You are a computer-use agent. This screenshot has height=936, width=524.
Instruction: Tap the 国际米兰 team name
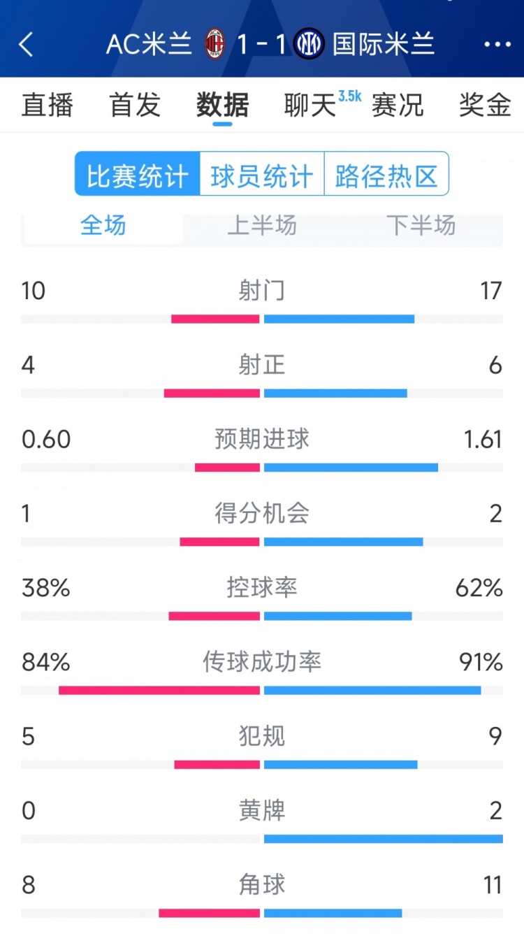[384, 44]
